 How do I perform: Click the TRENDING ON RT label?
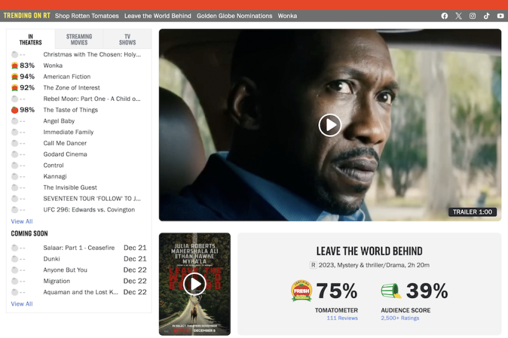(27, 15)
